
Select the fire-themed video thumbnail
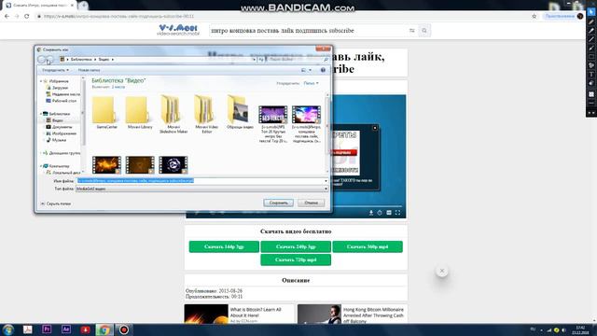[x=106, y=165]
